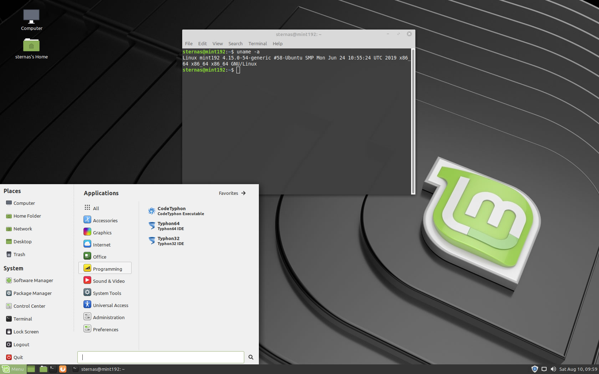Click Lock Screen in the menu

pyautogui.click(x=22, y=332)
